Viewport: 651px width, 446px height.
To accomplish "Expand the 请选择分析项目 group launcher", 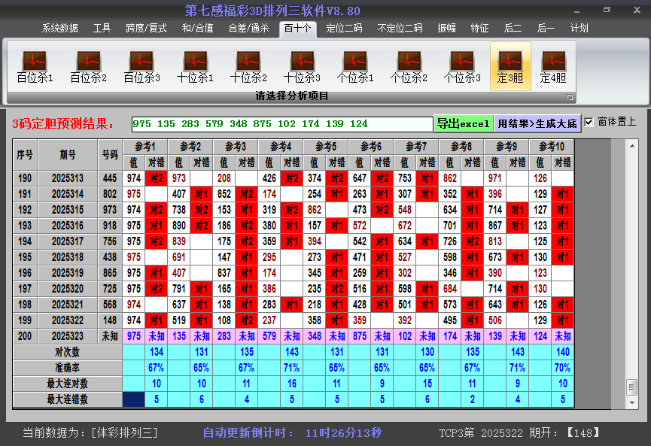I will pos(570,97).
